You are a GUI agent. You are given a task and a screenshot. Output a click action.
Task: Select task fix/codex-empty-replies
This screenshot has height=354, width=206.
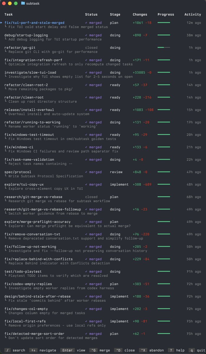point(28,284)
